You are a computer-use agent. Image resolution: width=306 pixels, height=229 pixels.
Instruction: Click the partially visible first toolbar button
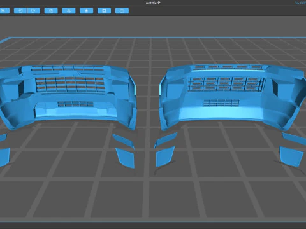4,11
